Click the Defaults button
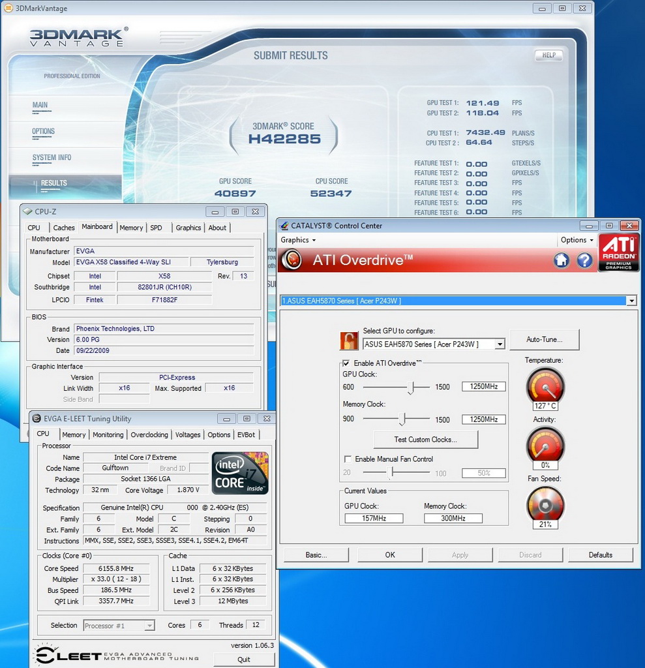This screenshot has width=645, height=668. coord(601,554)
